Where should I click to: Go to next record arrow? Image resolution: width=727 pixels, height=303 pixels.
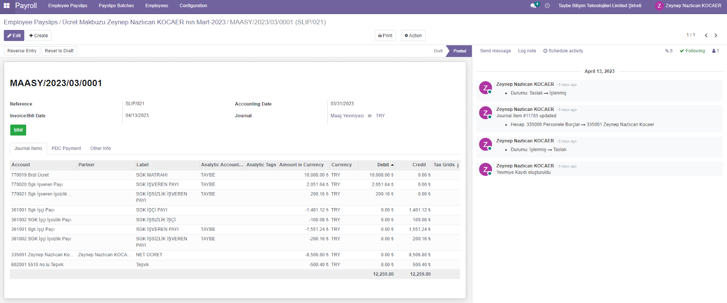pos(716,35)
